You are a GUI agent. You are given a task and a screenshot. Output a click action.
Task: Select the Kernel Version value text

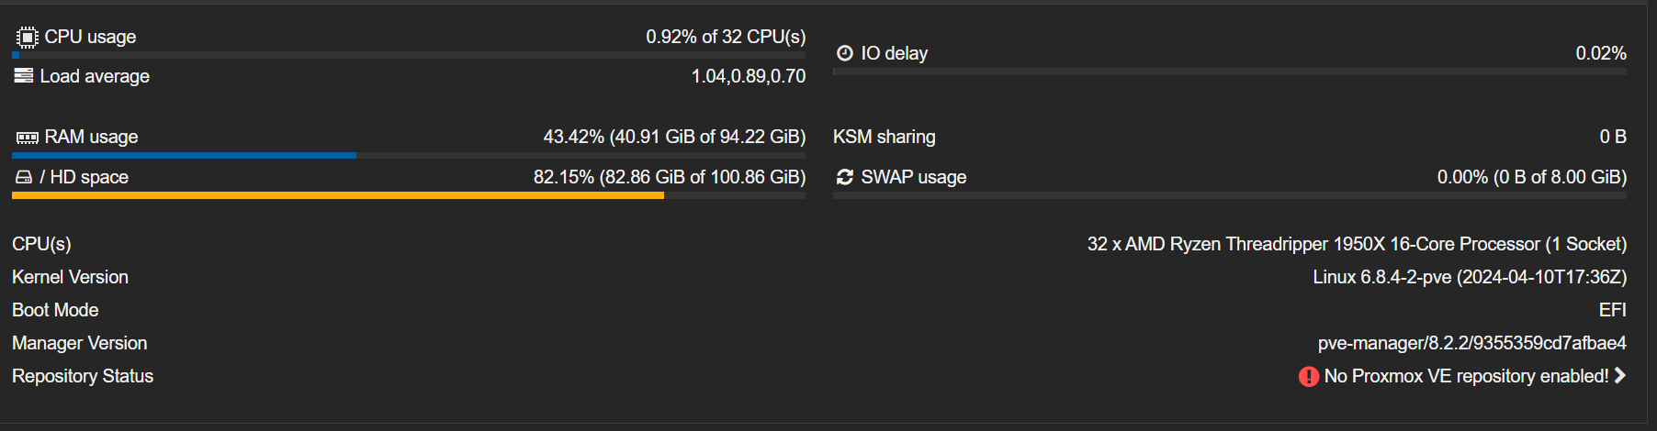pyautogui.click(x=1470, y=277)
